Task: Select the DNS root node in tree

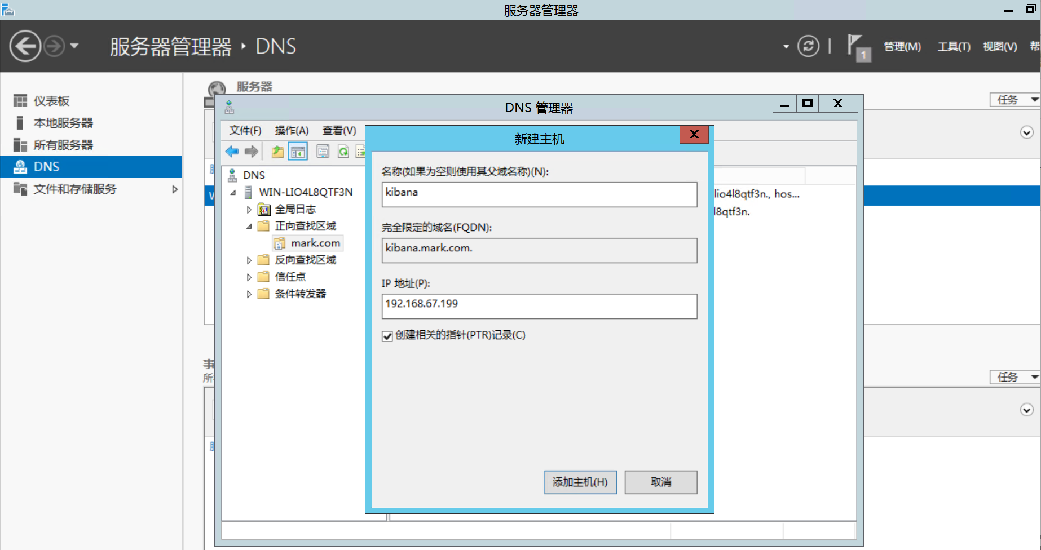Action: pyautogui.click(x=254, y=175)
